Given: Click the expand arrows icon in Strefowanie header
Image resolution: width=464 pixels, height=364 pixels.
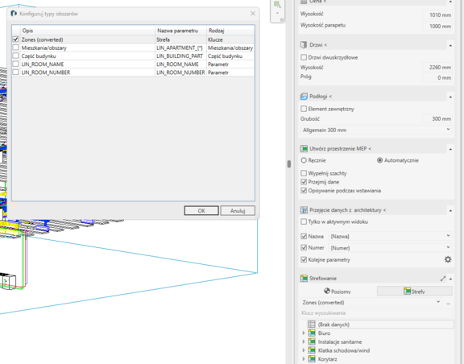Looking at the screenshot, I should (x=443, y=279).
